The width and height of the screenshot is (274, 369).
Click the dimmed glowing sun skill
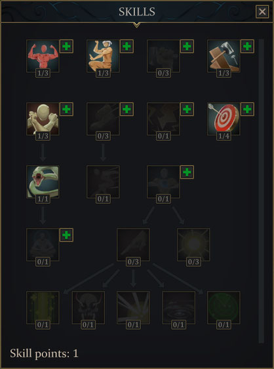click(193, 244)
